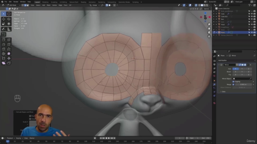The width and height of the screenshot is (257, 144).
Task: Toggle the Clipping checkbox
Action: (233, 82)
